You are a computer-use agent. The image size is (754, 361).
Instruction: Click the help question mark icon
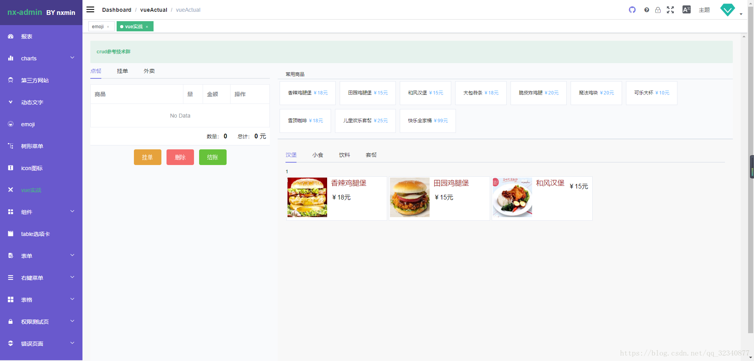(x=646, y=10)
